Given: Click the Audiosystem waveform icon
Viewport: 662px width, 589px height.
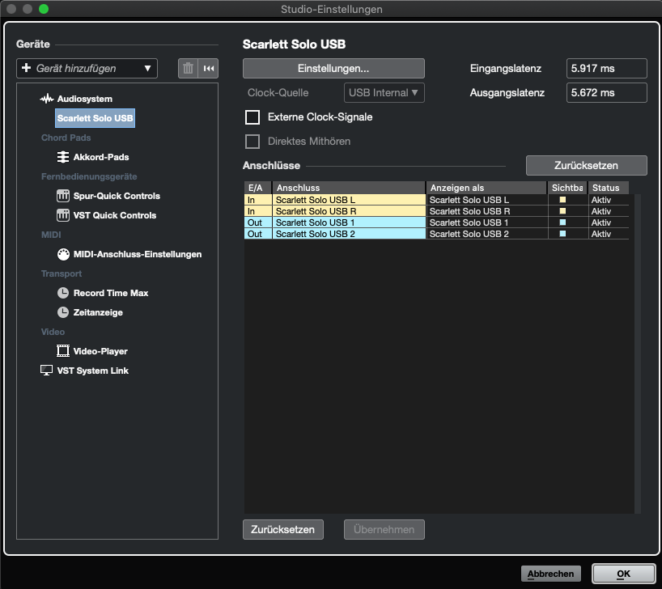Looking at the screenshot, I should click(46, 99).
